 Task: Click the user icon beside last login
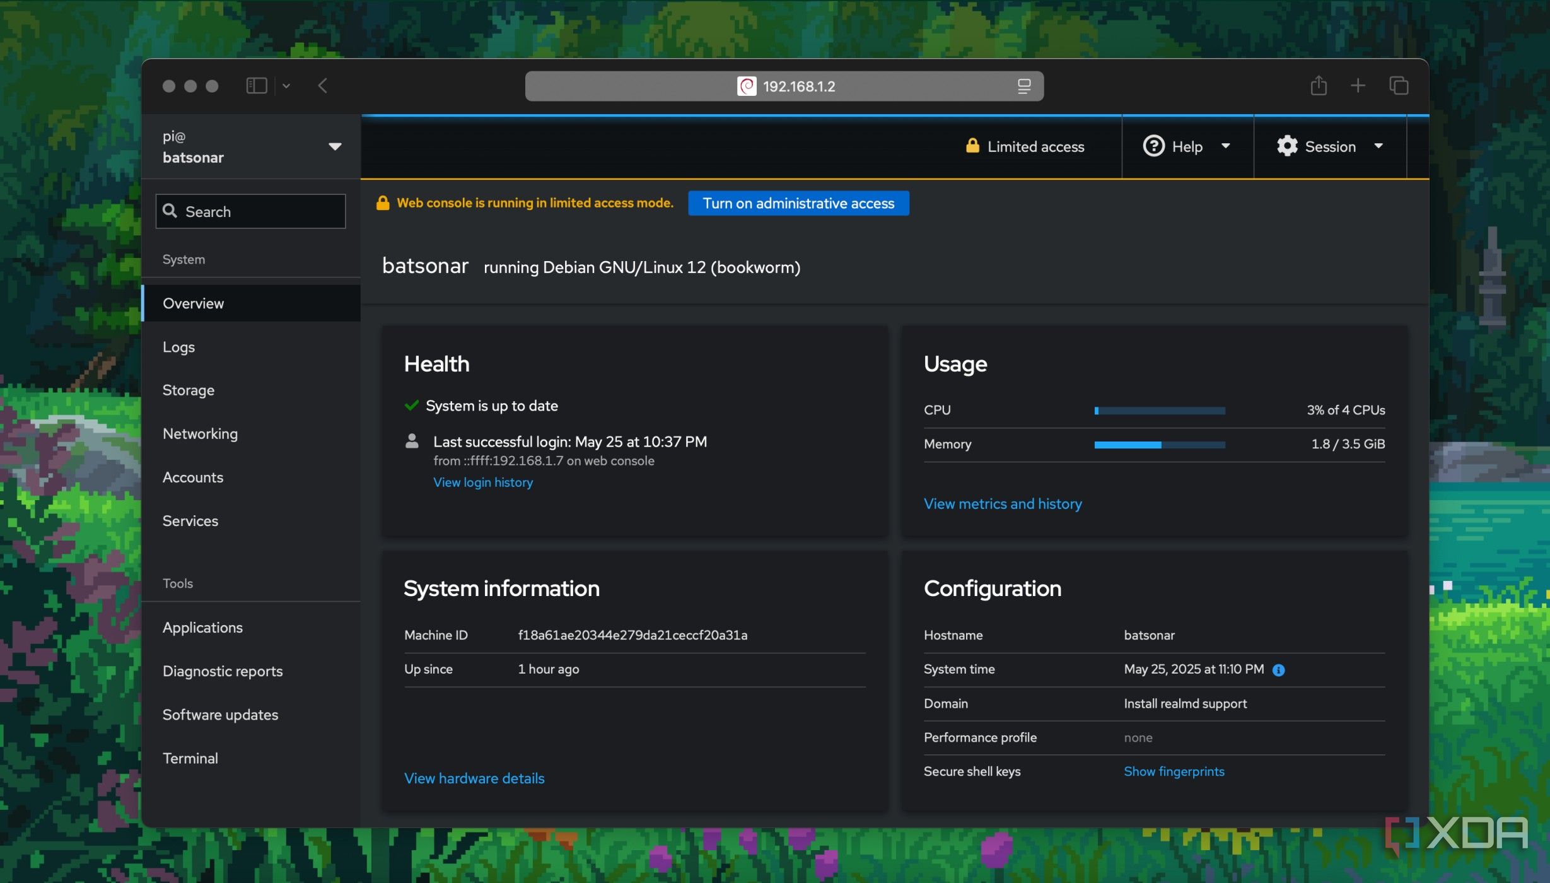pyautogui.click(x=411, y=441)
